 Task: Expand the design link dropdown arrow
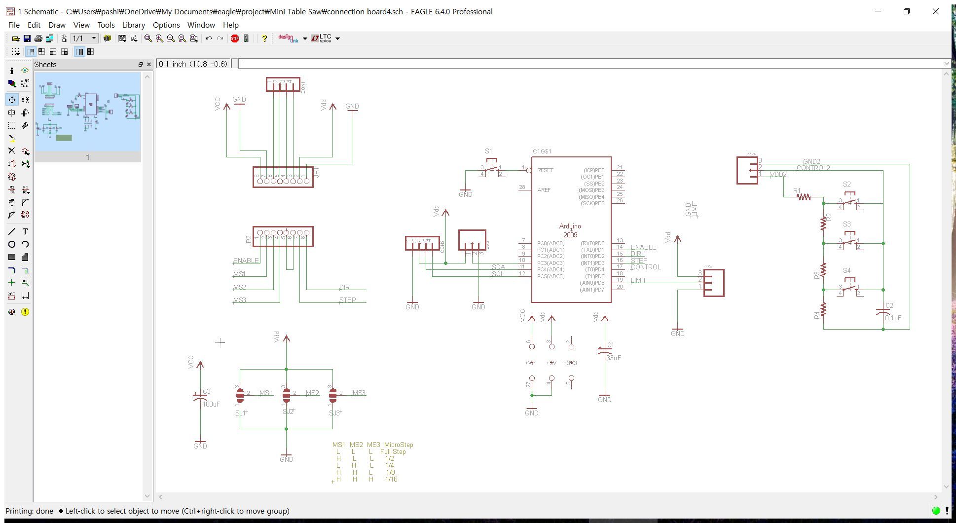click(x=305, y=38)
